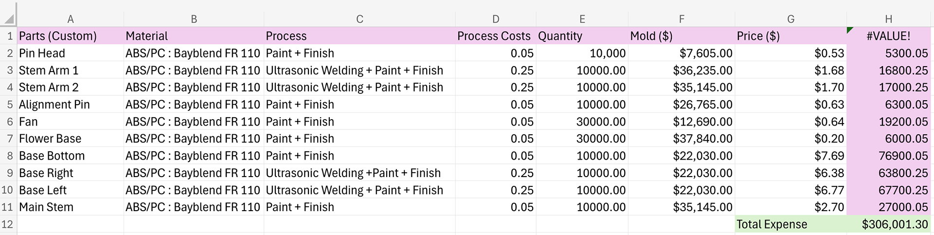Select row 1 header

(x=9, y=36)
